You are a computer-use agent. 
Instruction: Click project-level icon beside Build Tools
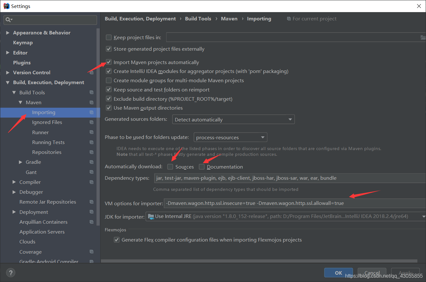tap(91, 92)
